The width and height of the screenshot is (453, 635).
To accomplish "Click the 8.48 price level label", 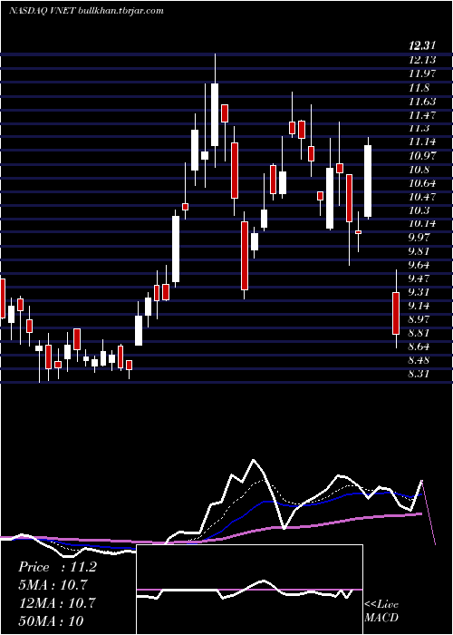I will coord(419,360).
